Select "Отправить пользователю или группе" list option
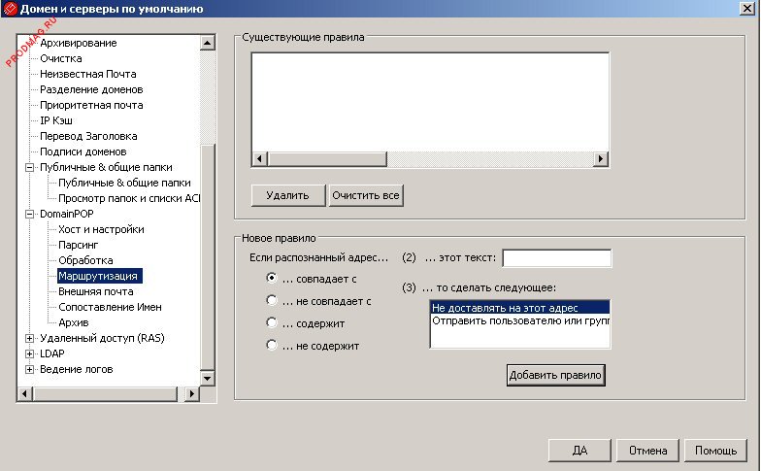 (x=519, y=320)
